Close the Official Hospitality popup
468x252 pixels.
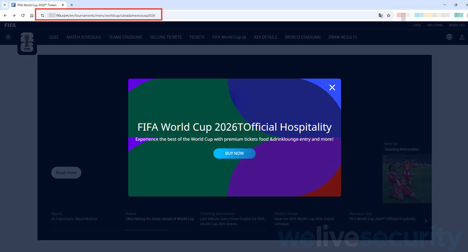point(332,87)
